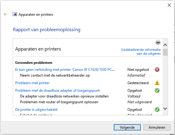Click the red Niet opgelost error icon
This screenshot has width=175, height=135.
(x=157, y=70)
